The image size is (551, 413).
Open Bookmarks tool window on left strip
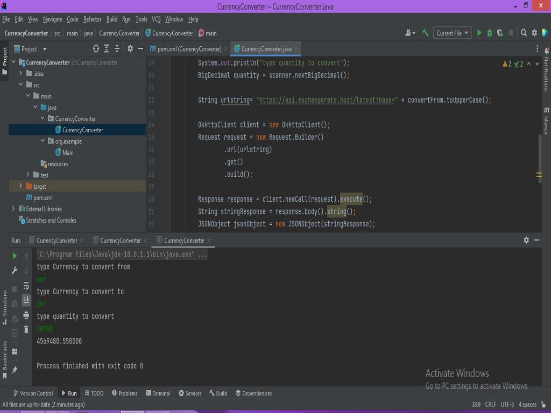click(4, 360)
